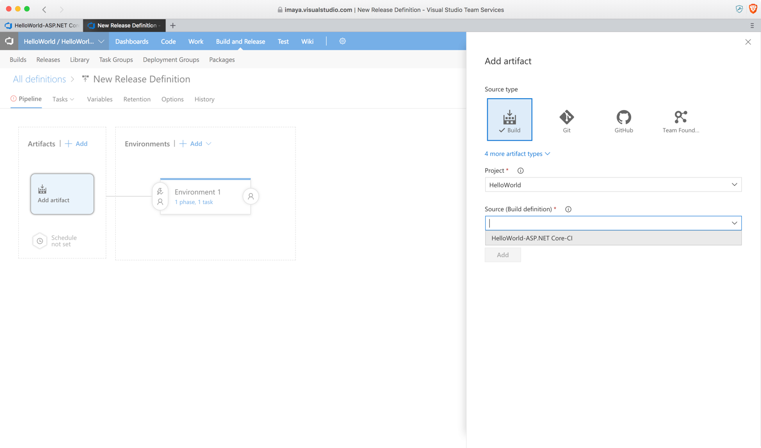Open browser hamburger menu

(752, 25)
